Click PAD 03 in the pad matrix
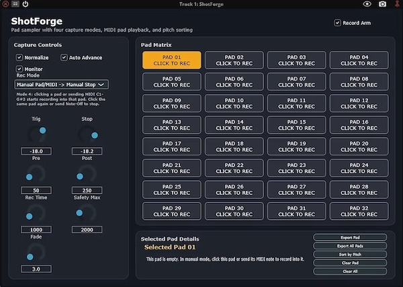This screenshot has width=403, height=287. 297,60
